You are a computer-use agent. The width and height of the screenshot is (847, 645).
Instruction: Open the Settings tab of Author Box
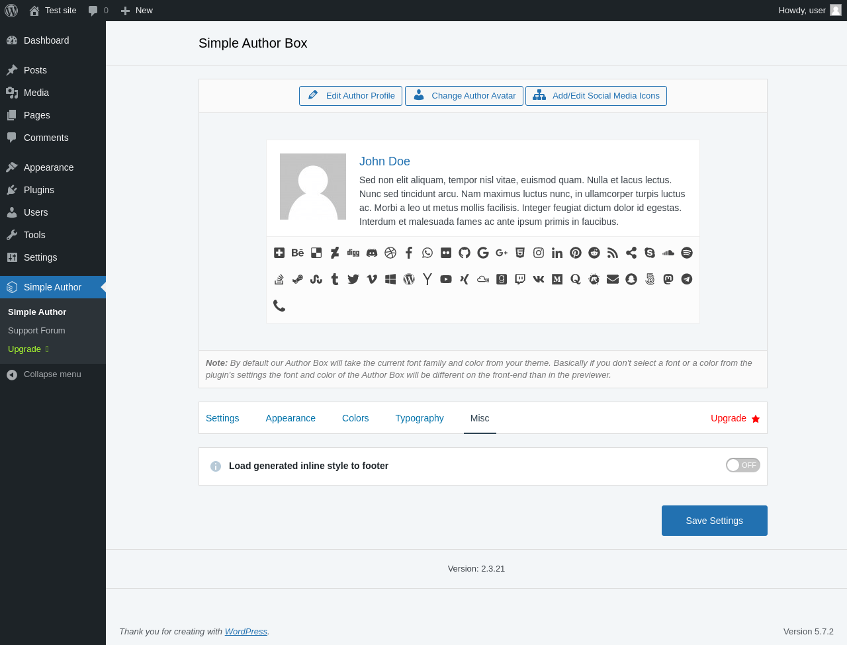click(x=222, y=418)
